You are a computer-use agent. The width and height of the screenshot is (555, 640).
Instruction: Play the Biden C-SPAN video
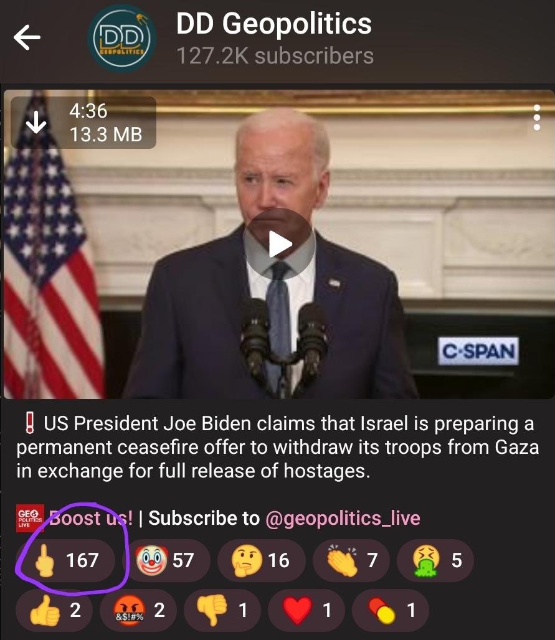coord(279,245)
